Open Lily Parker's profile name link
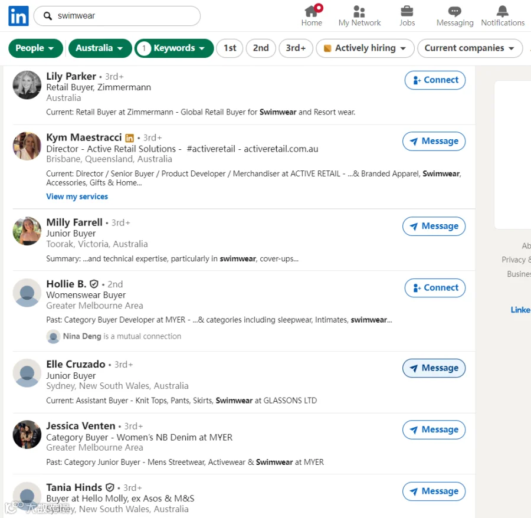The width and height of the screenshot is (531, 518). (x=71, y=76)
